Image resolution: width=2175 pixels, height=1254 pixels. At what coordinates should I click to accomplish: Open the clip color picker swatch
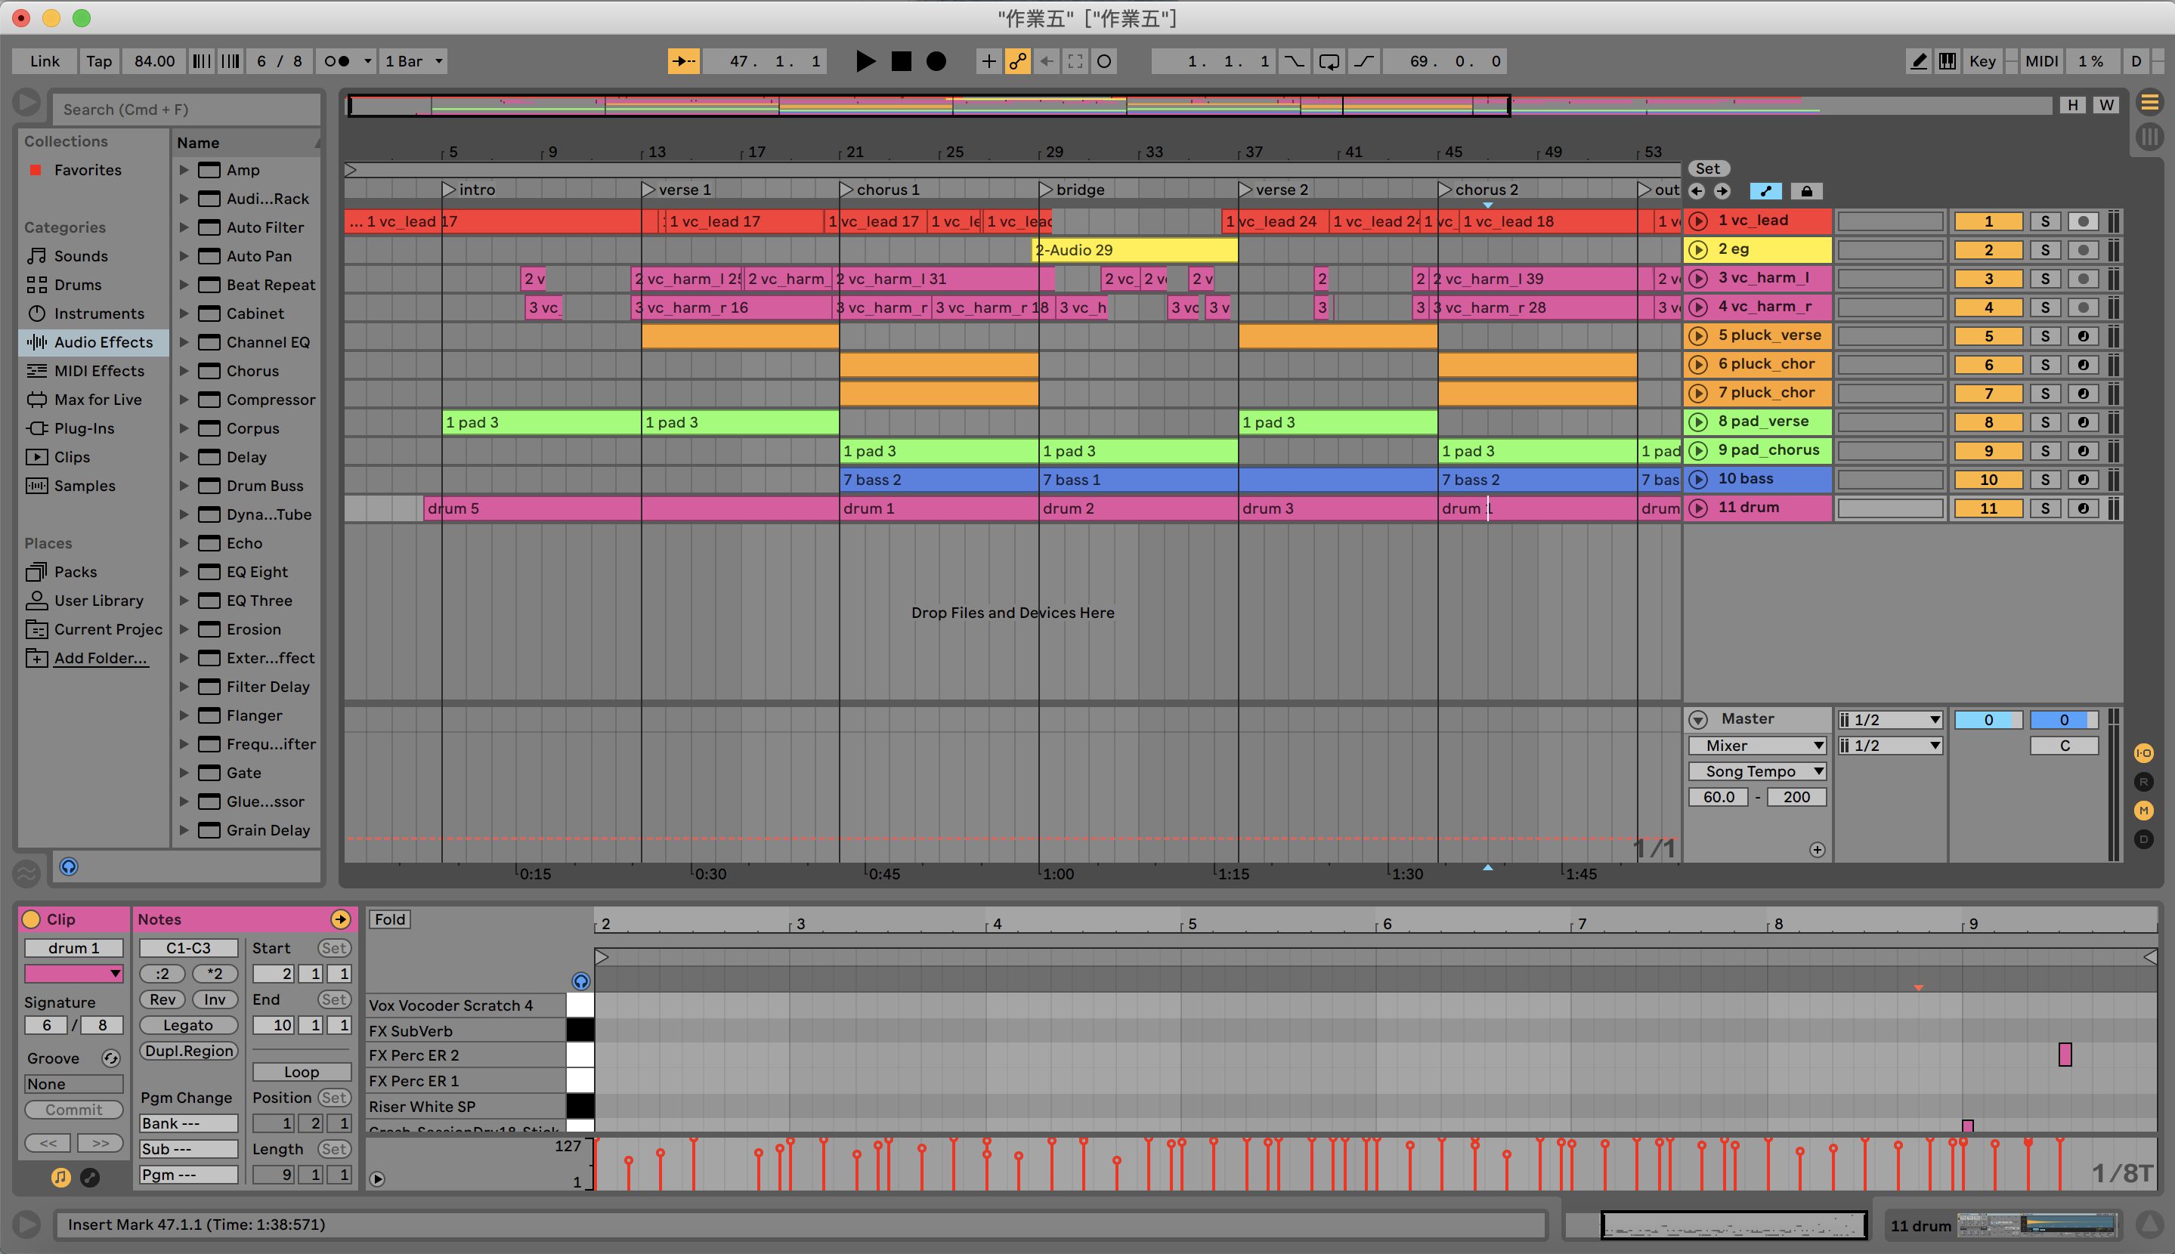73,973
